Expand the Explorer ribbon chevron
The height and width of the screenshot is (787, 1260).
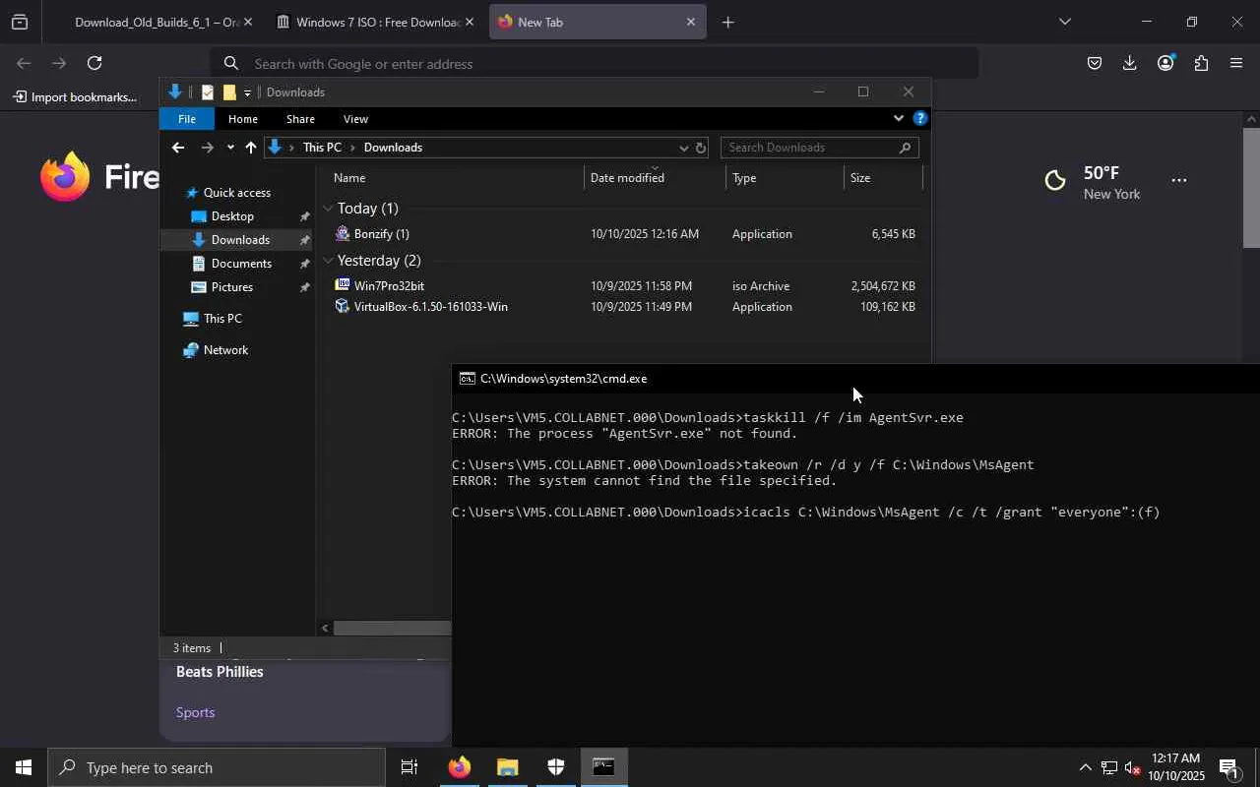(898, 119)
